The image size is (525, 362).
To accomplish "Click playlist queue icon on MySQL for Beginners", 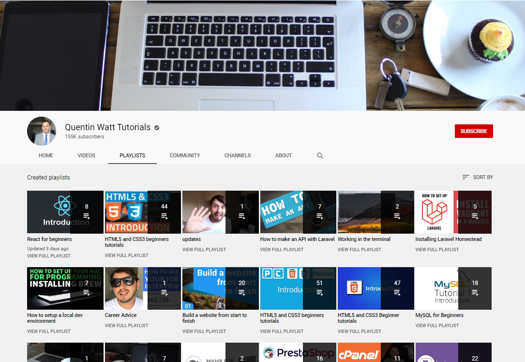I will tap(475, 292).
